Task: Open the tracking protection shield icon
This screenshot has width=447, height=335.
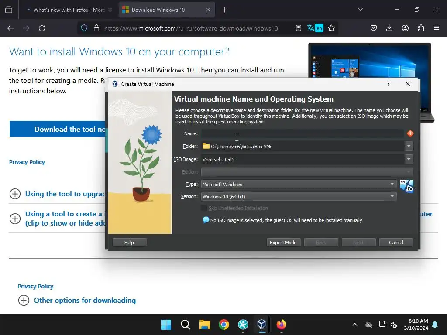Action: (x=84, y=28)
